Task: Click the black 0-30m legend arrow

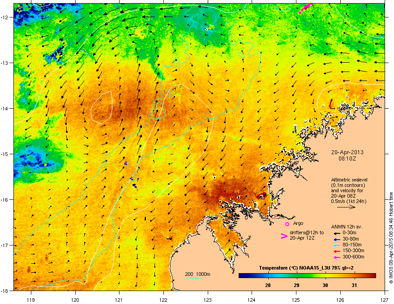Action: click(337, 233)
